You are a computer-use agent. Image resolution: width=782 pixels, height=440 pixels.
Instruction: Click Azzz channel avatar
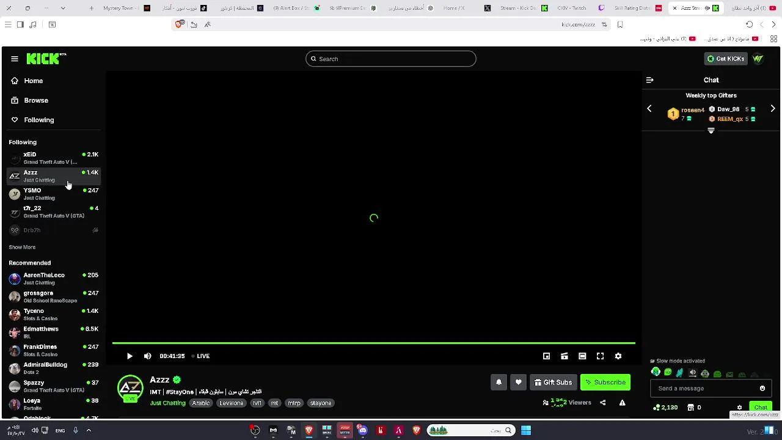pos(130,387)
